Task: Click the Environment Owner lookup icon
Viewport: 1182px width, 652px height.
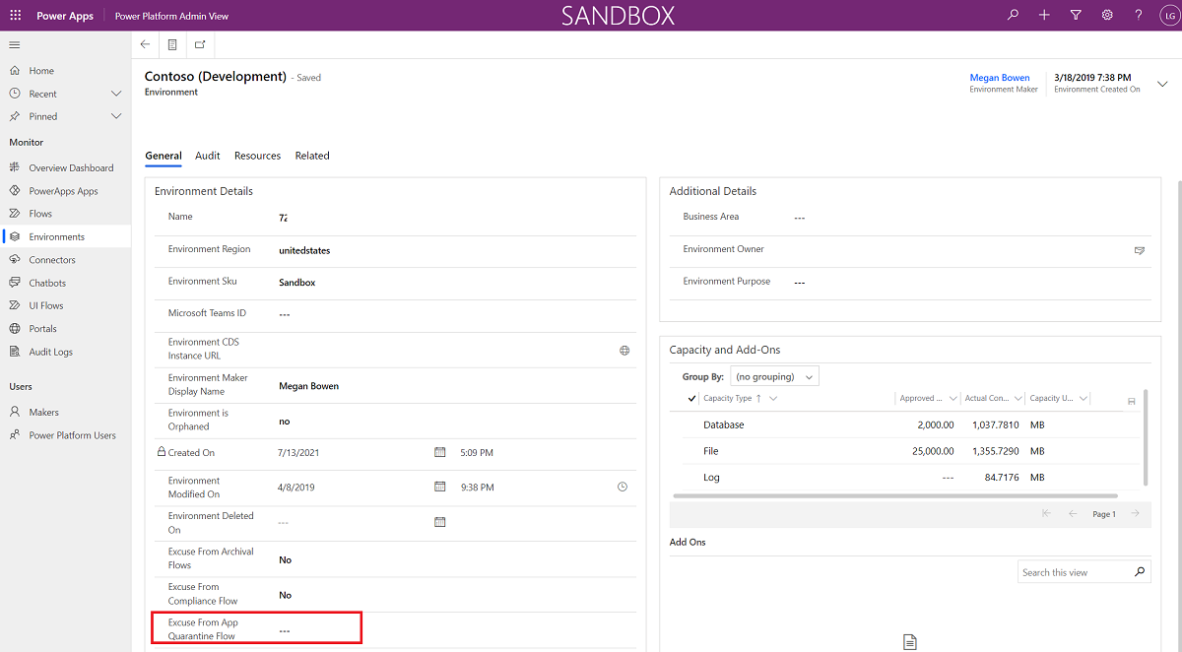Action: 1140,250
